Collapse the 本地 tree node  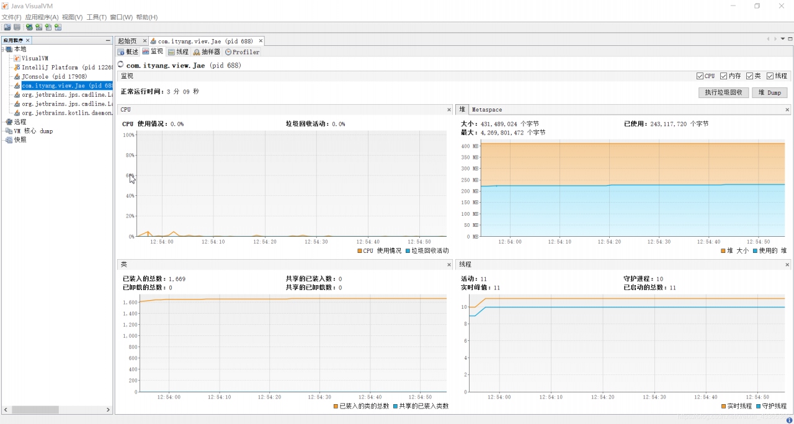pos(2,49)
